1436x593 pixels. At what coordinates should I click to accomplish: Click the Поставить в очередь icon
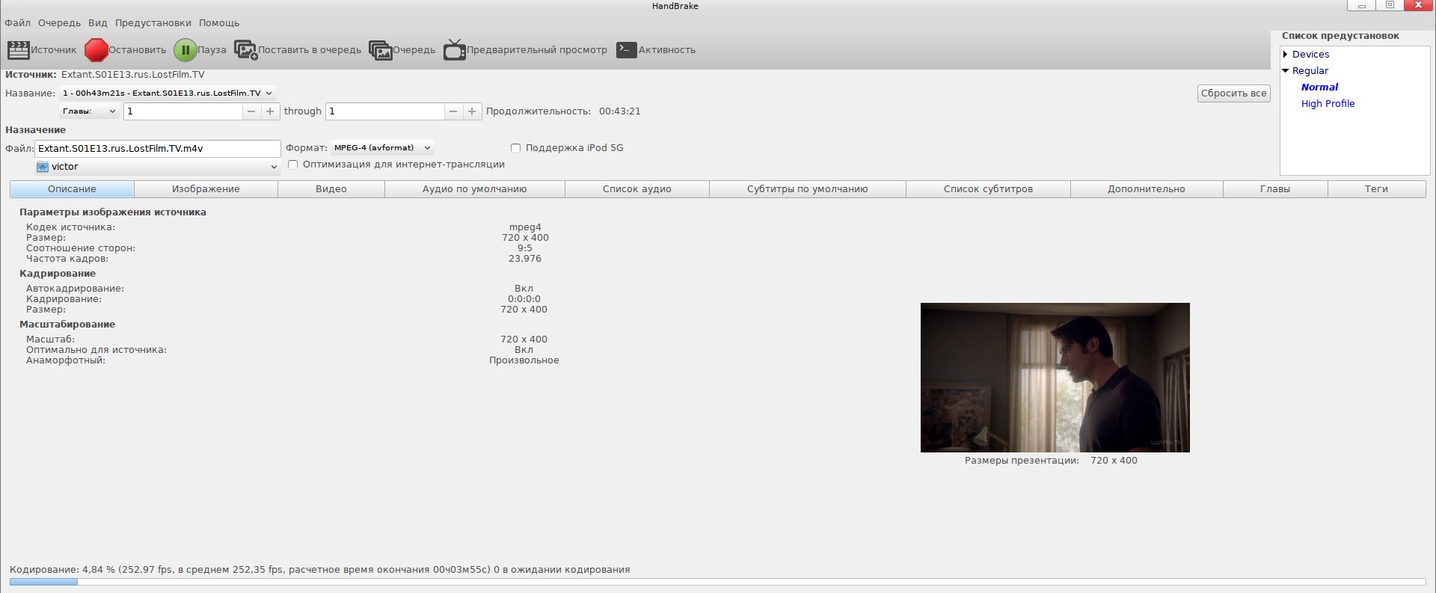coord(246,50)
